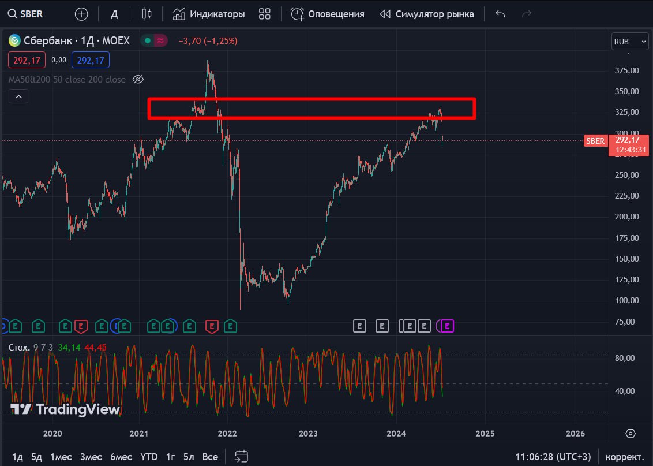
Task: Select the 5л time range
Action: click(x=189, y=457)
